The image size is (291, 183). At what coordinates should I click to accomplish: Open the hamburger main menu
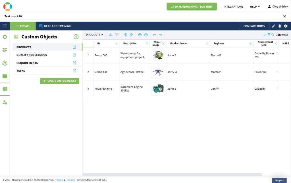click(x=5, y=26)
